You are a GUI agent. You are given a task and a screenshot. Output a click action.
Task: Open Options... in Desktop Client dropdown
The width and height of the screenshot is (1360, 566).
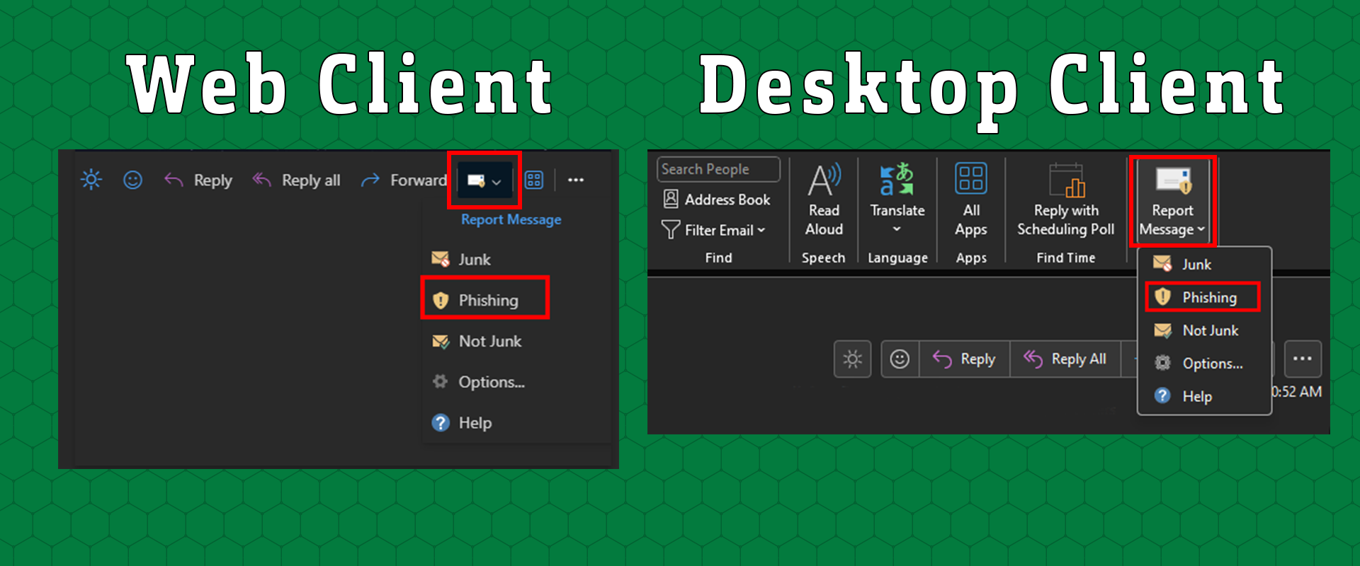[x=1204, y=364]
